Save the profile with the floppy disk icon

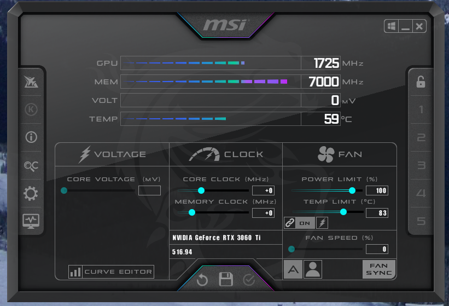(x=226, y=279)
